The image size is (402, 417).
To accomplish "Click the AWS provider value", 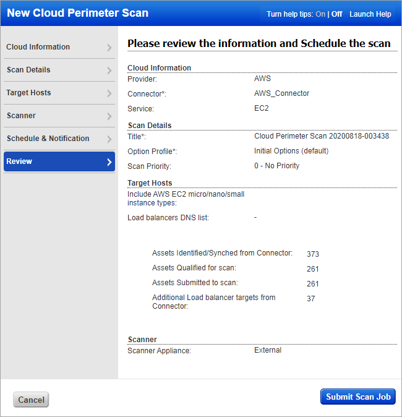I will 262,79.
